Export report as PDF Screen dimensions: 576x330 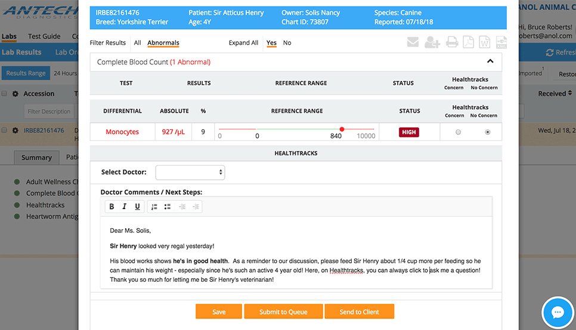click(x=469, y=42)
